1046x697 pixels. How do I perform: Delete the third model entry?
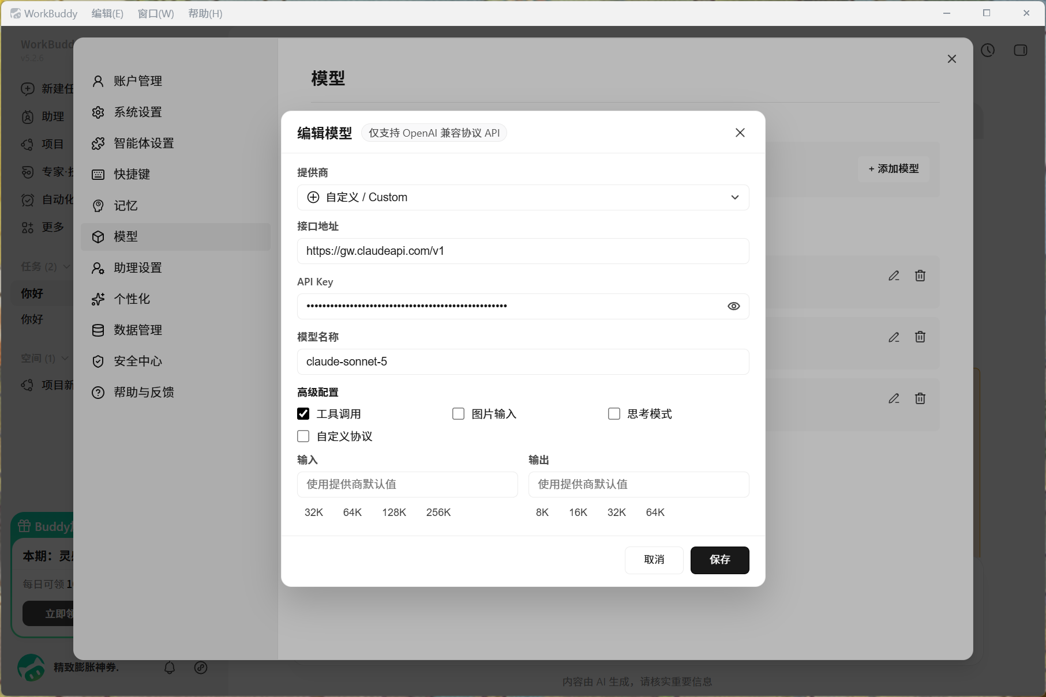(920, 398)
